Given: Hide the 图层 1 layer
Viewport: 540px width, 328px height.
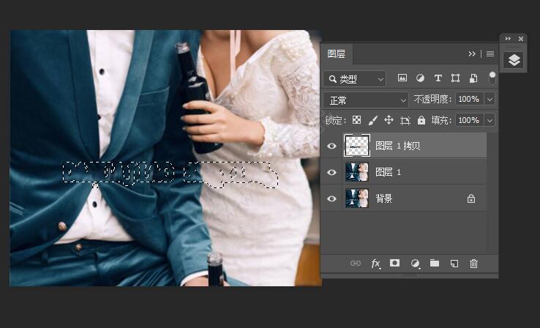Looking at the screenshot, I should point(331,172).
